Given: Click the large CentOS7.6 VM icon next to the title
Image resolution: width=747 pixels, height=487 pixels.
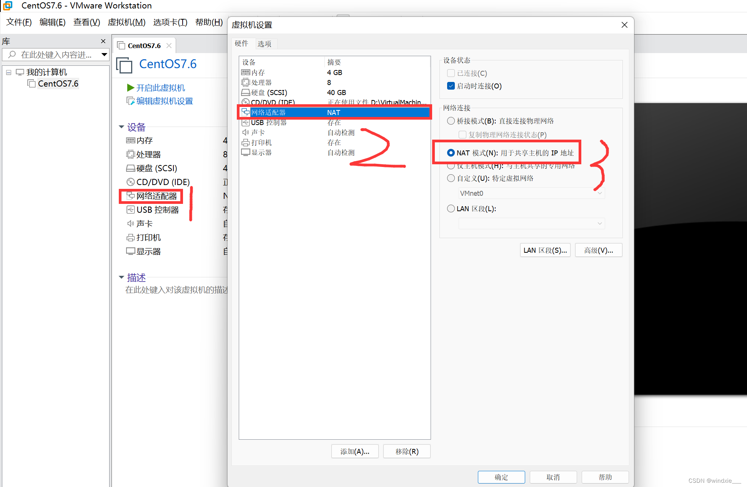Looking at the screenshot, I should [x=124, y=65].
